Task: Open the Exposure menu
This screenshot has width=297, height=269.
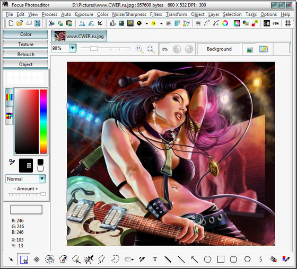Action: point(84,14)
